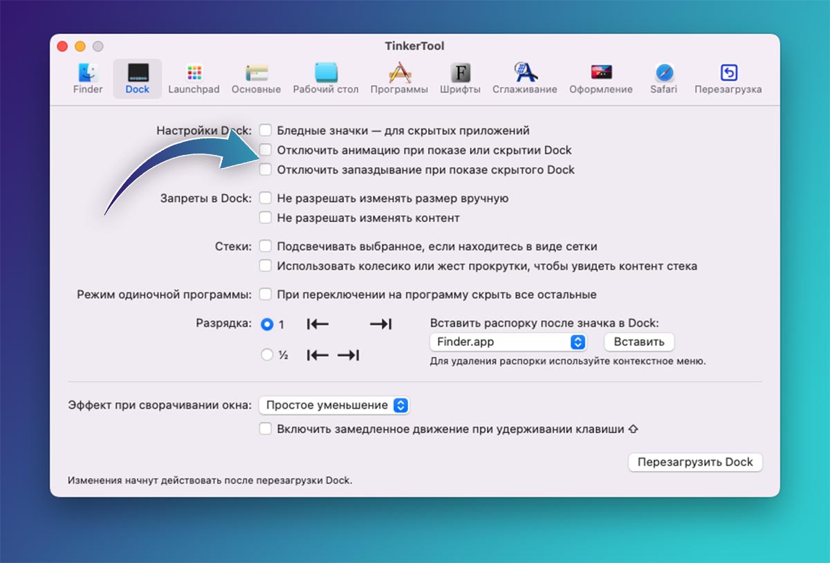Open the Сглаживание pane icon

click(524, 73)
